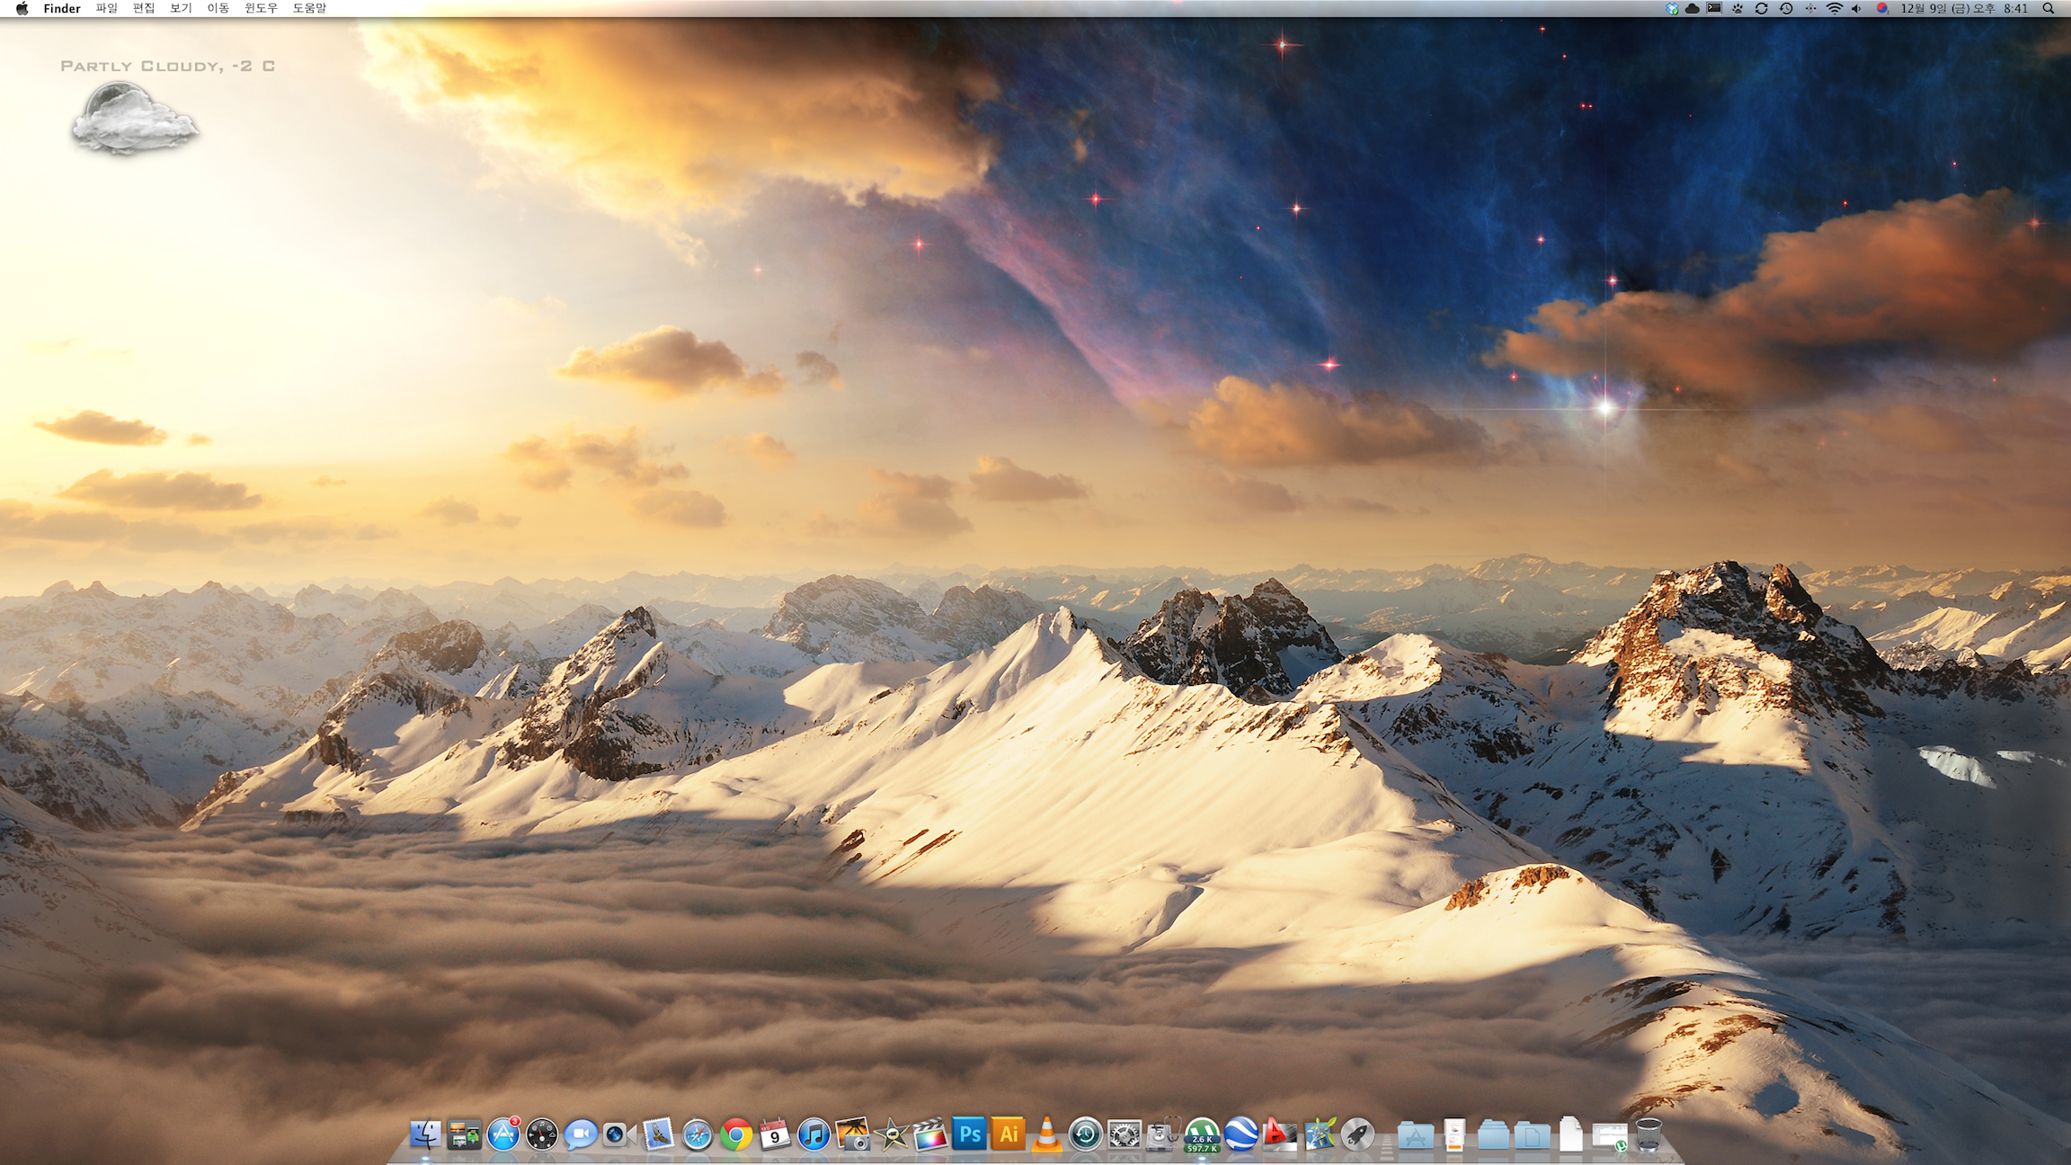Open iPhoto from the dock

click(x=852, y=1135)
